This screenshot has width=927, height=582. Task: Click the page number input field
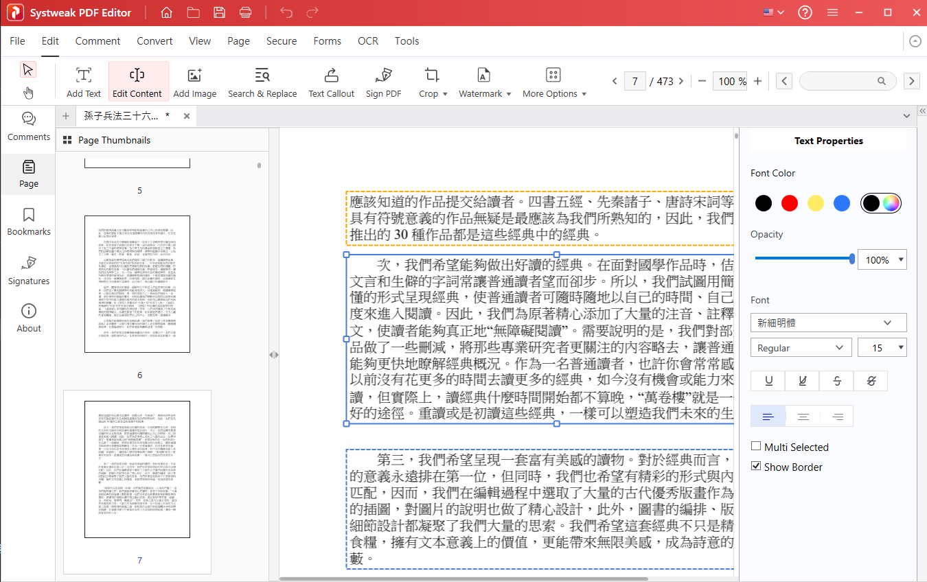coord(634,81)
